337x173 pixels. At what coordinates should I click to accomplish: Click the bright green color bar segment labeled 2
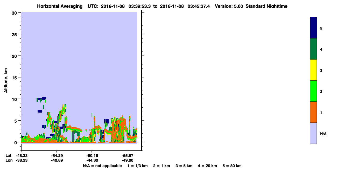pyautogui.click(x=313, y=91)
